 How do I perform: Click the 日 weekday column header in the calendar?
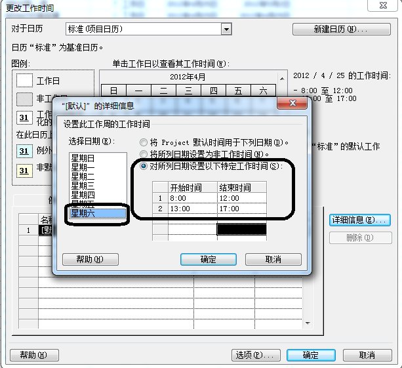[113, 91]
